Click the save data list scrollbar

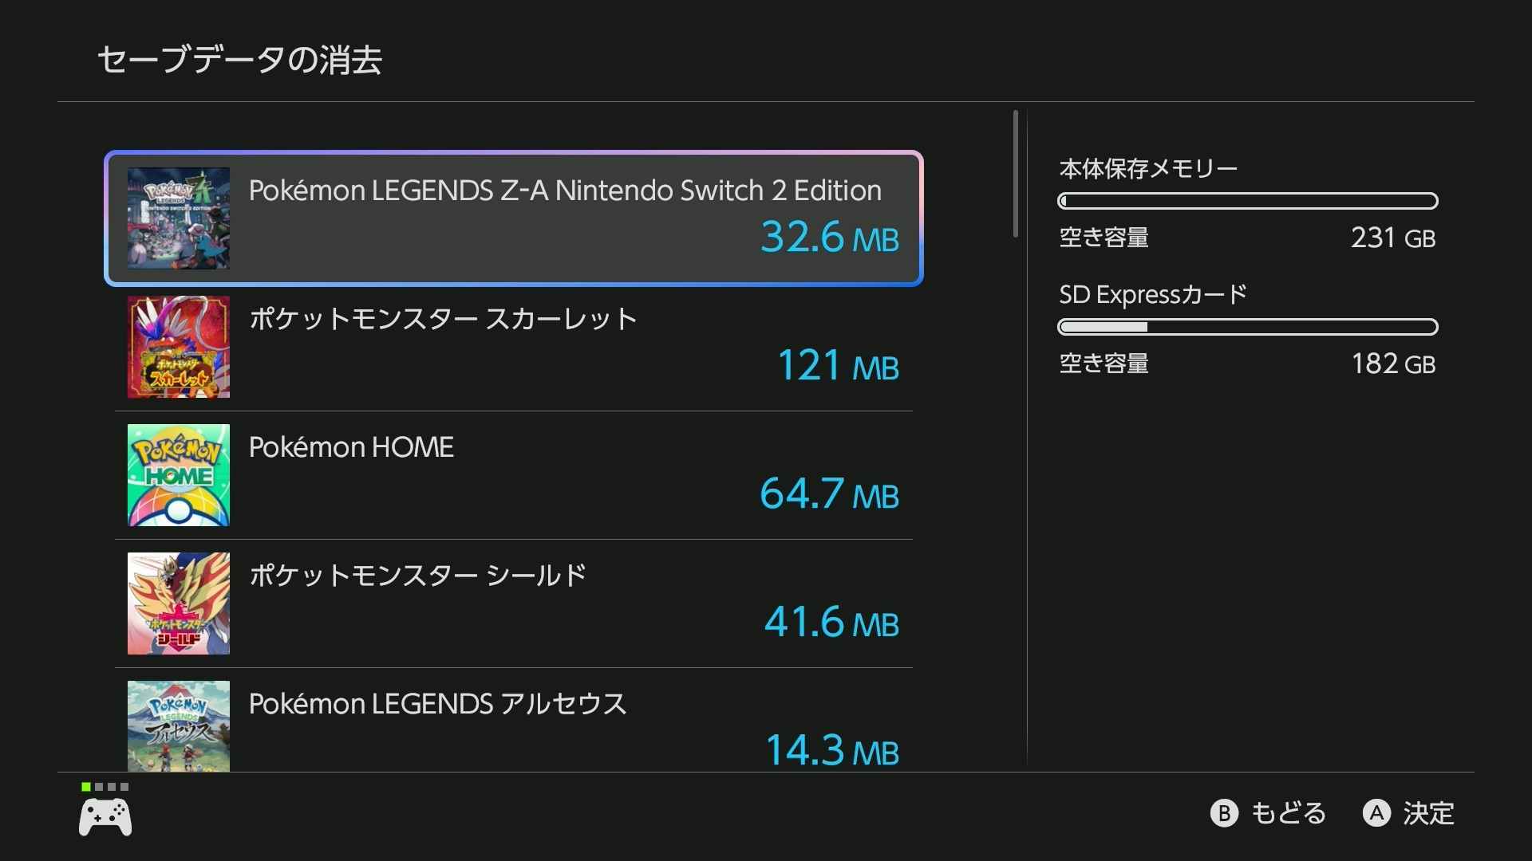[1016, 174]
